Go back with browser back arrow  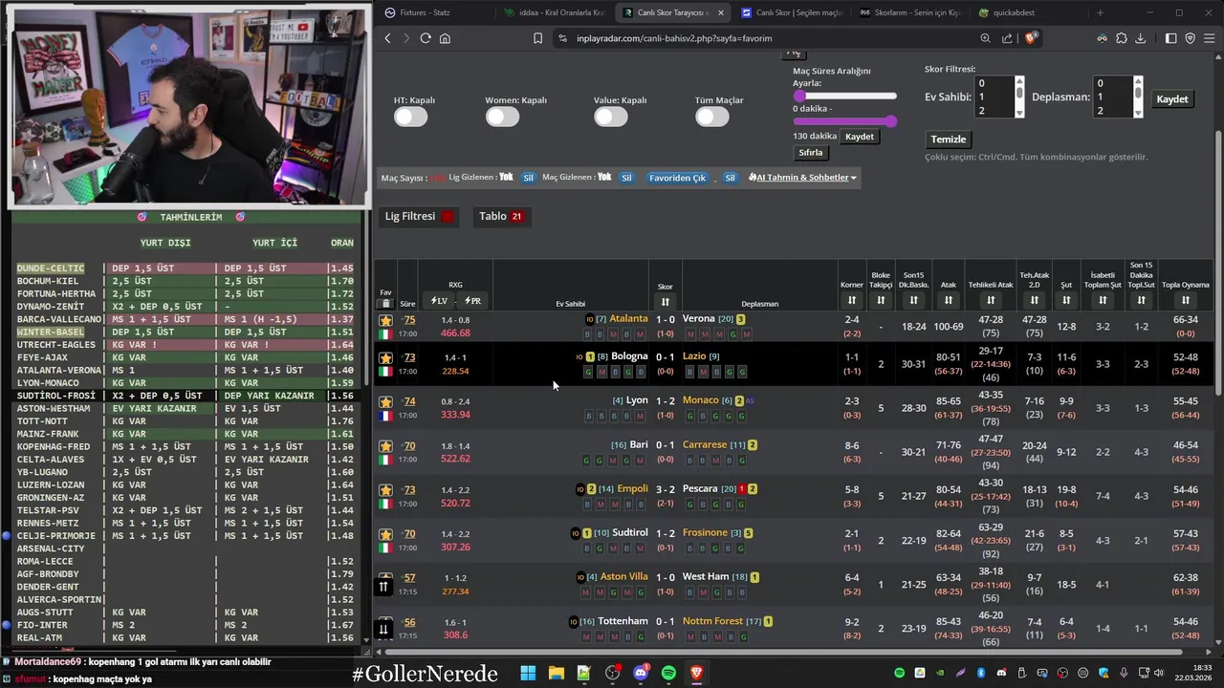[387, 38]
